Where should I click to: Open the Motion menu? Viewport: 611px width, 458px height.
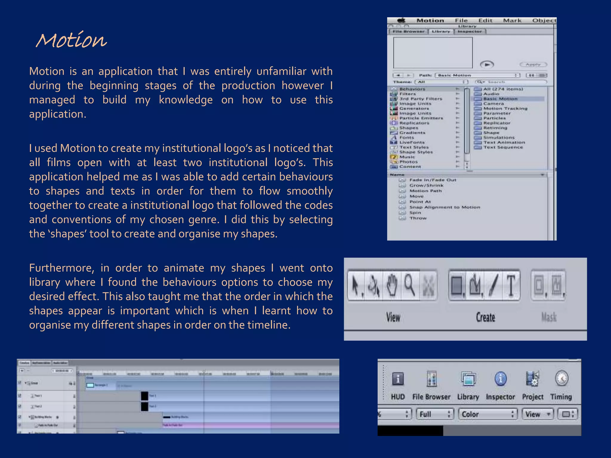tap(430, 20)
